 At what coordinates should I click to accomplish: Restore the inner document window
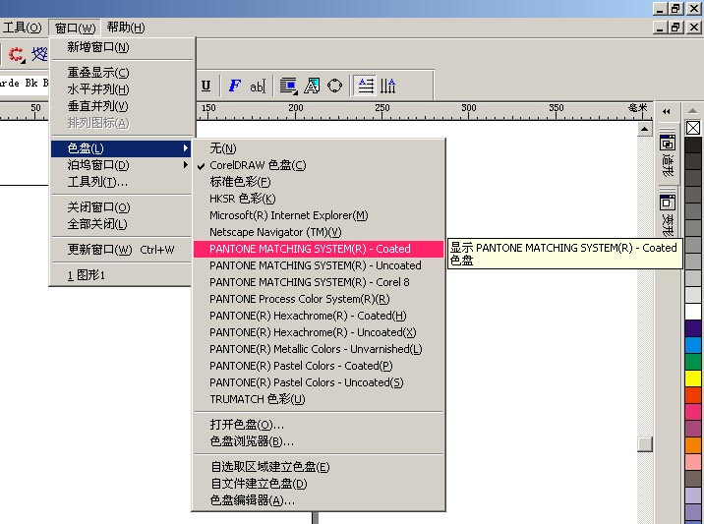click(x=675, y=28)
